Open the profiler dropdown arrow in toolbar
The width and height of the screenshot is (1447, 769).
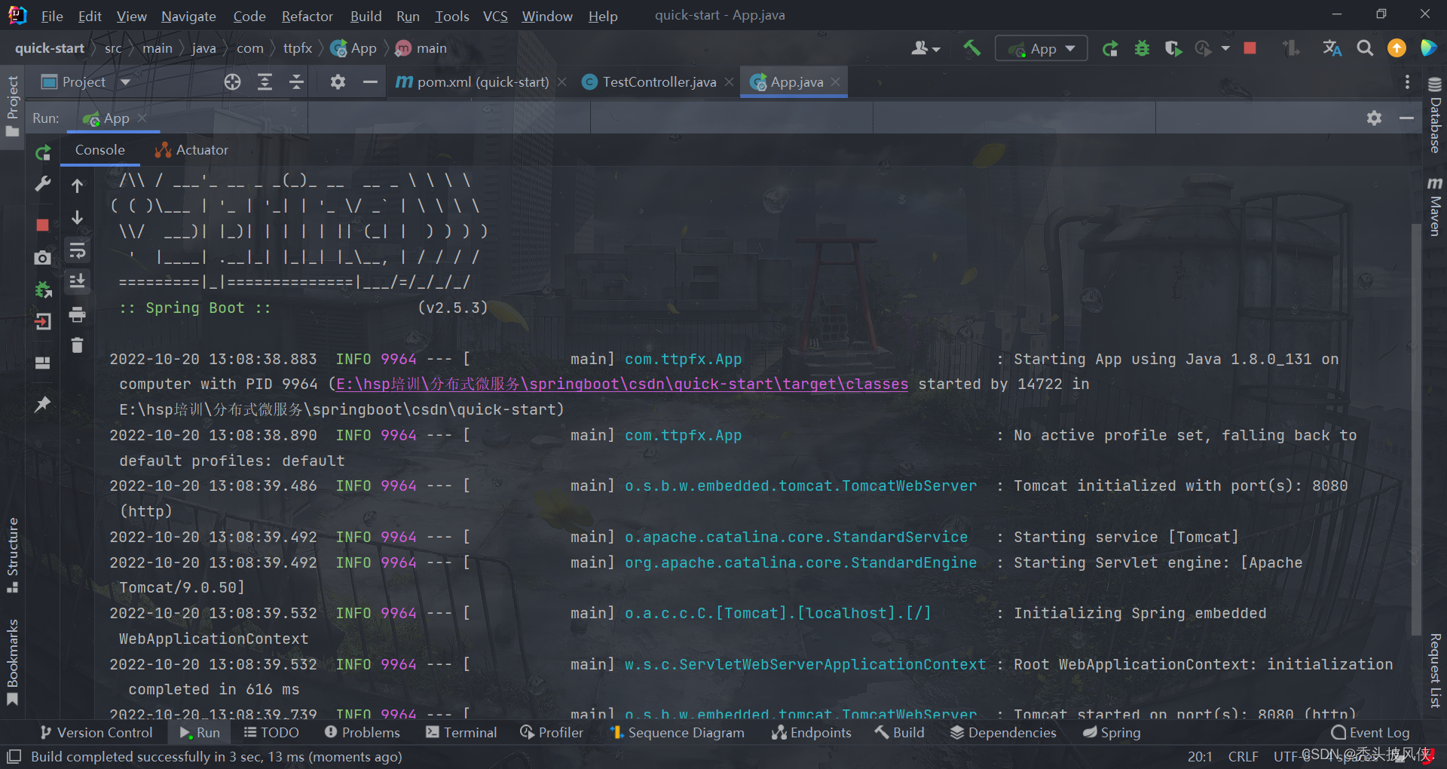coord(1225,49)
